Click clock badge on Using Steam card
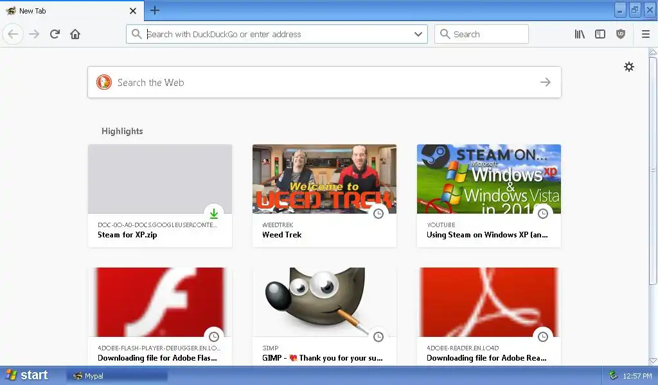 click(543, 213)
